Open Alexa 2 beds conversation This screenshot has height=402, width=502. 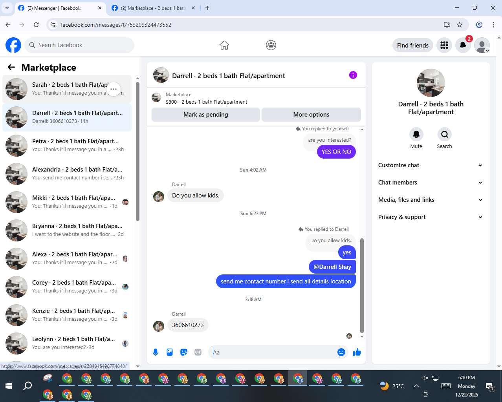pyautogui.click(x=67, y=259)
